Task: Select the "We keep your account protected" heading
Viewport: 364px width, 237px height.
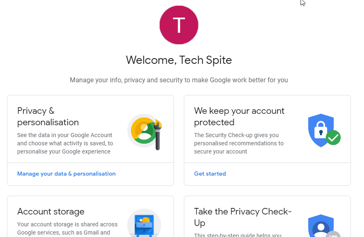Action: pyautogui.click(x=239, y=117)
